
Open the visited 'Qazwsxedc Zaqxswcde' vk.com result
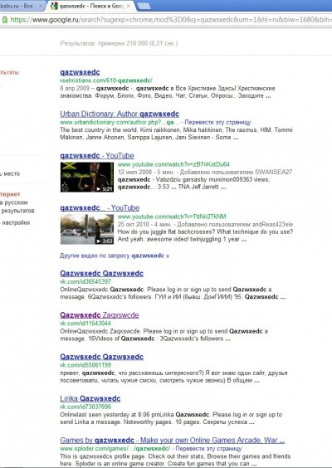pyautogui.click(x=100, y=315)
